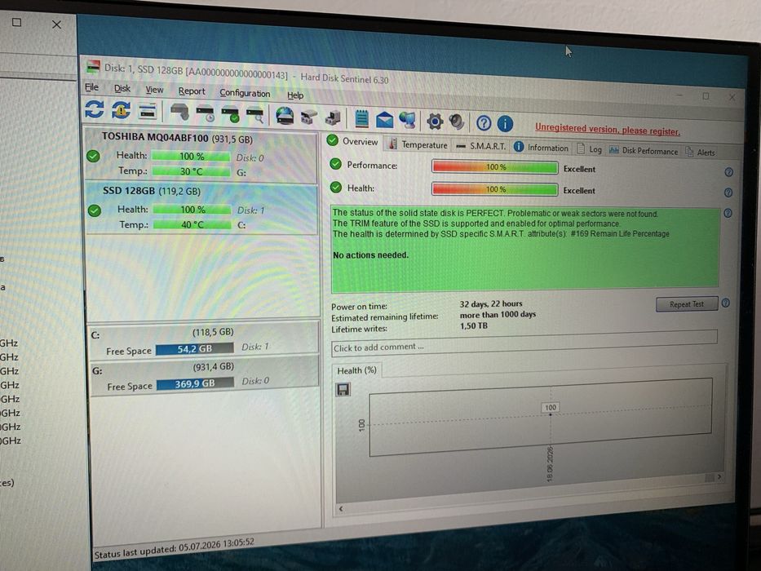Click Unregistered version, please register link
This screenshot has height=571, width=761.
click(607, 130)
